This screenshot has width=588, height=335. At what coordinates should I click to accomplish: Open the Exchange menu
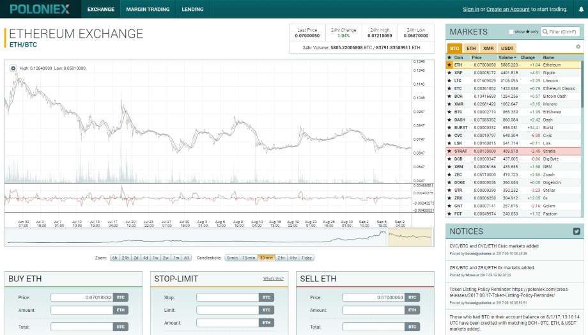[x=101, y=10]
